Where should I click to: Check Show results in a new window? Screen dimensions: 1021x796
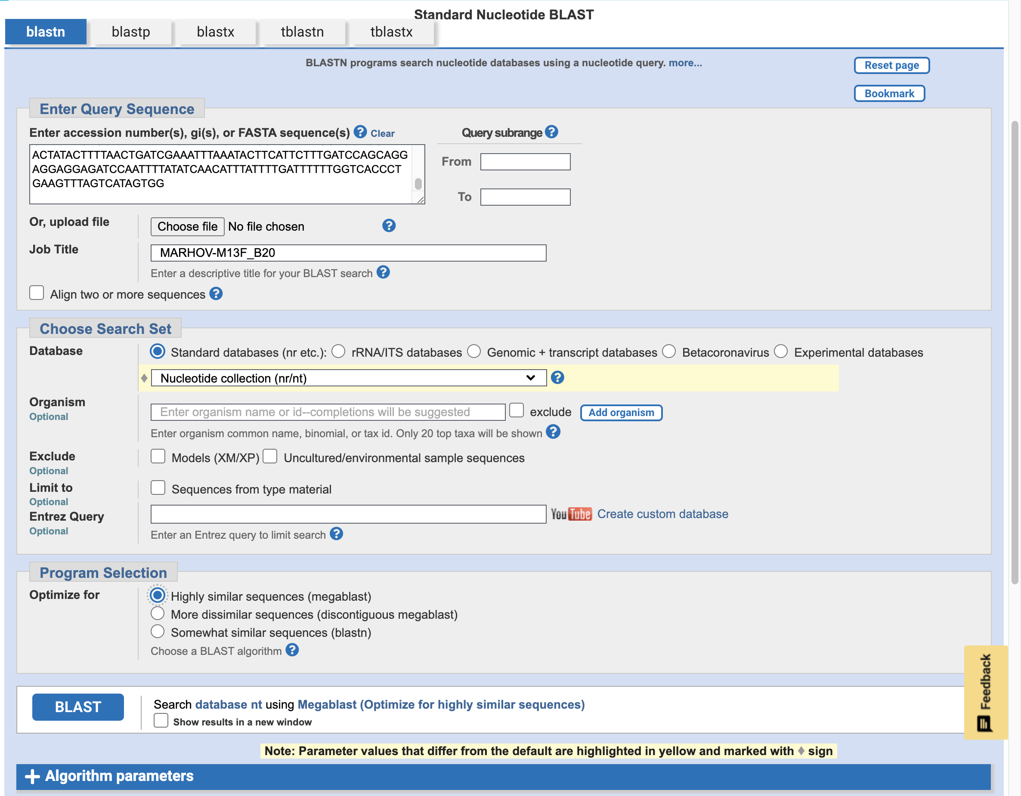tap(161, 720)
